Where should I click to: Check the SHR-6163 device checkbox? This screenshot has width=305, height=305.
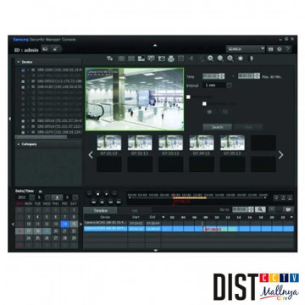tap(23, 87)
